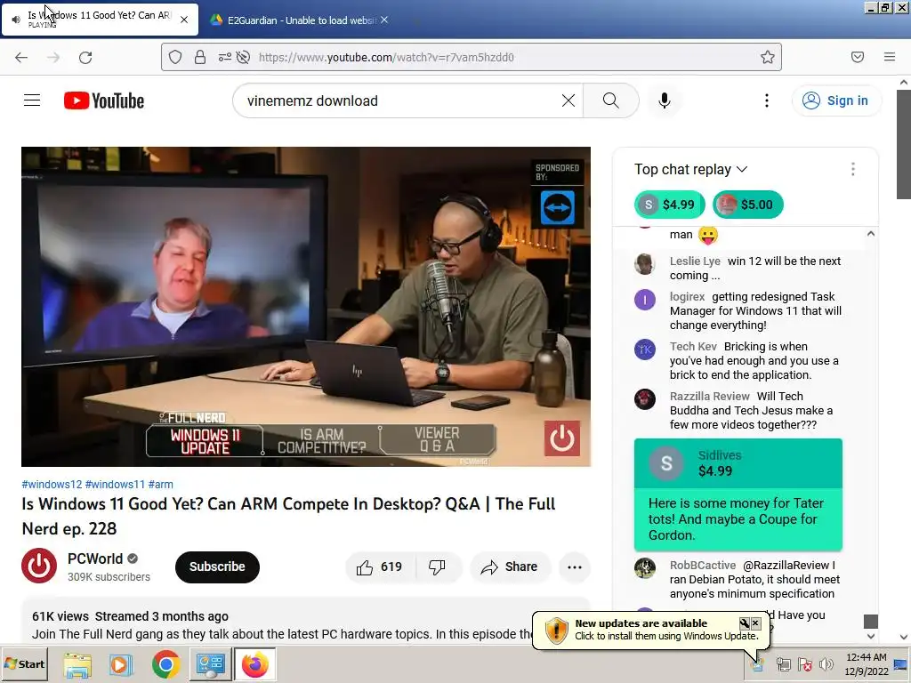Click the Razzilla Review chat author name
Screen dimensions: 911x683
coord(709,396)
